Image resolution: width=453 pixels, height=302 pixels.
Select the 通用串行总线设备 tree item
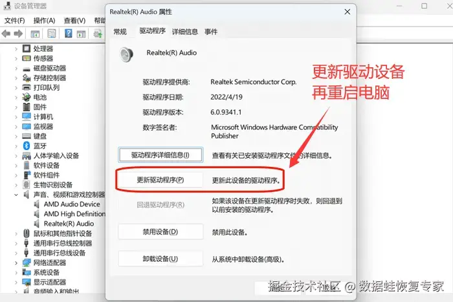[60, 253]
